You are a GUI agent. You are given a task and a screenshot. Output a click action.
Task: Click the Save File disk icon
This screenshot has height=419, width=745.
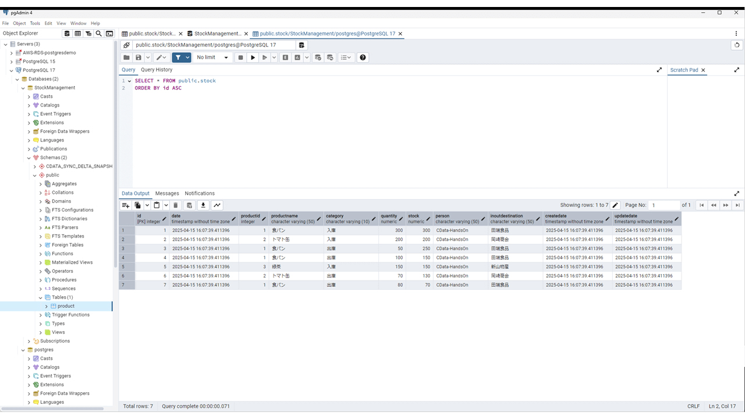pyautogui.click(x=139, y=58)
